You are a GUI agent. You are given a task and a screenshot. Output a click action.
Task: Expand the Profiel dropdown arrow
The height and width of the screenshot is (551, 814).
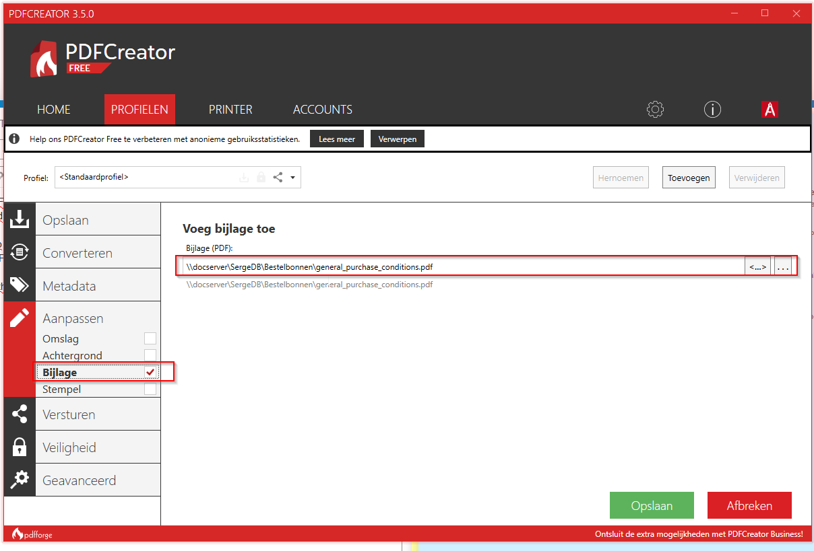pos(293,178)
